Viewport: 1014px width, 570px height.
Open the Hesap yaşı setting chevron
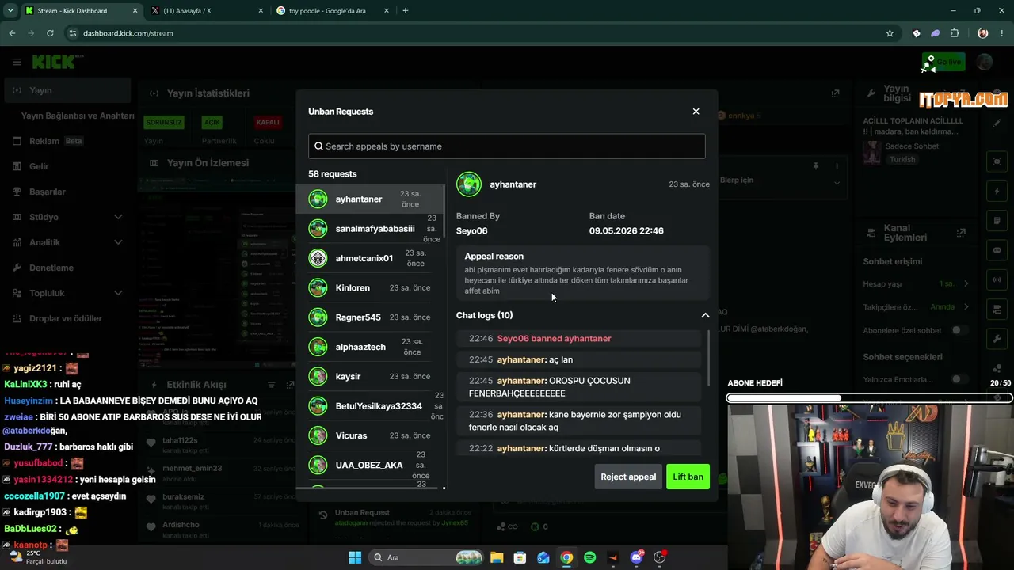(x=966, y=283)
